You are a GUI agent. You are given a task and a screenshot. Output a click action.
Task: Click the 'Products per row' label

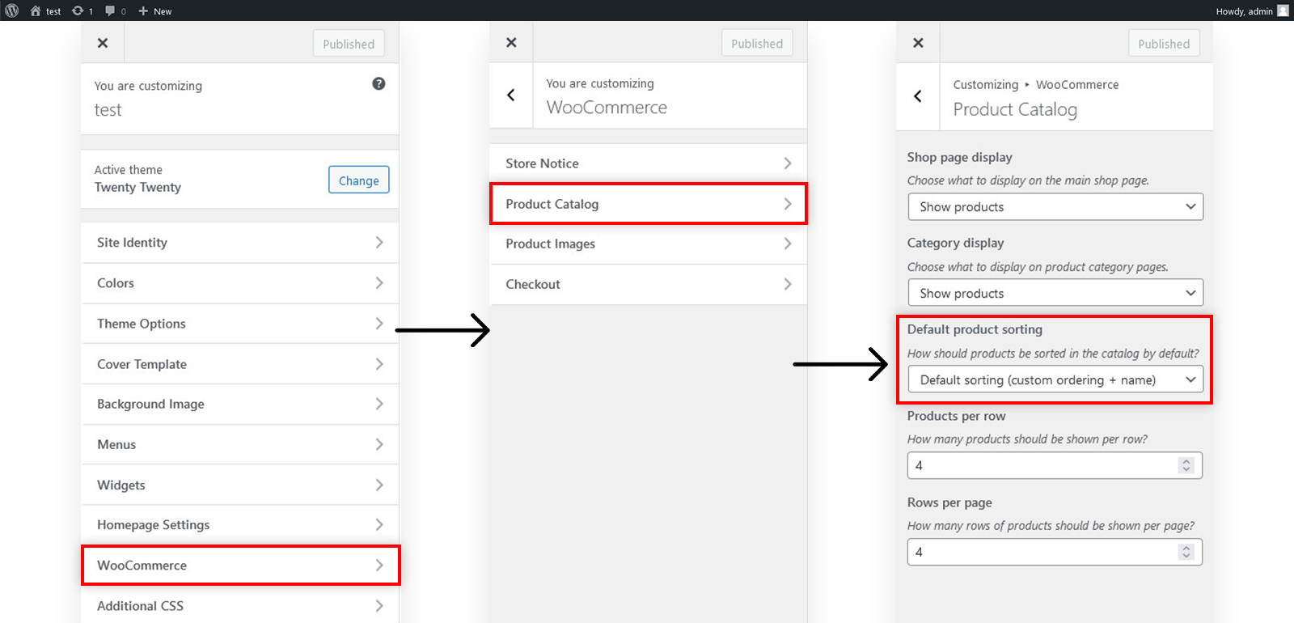coord(956,416)
